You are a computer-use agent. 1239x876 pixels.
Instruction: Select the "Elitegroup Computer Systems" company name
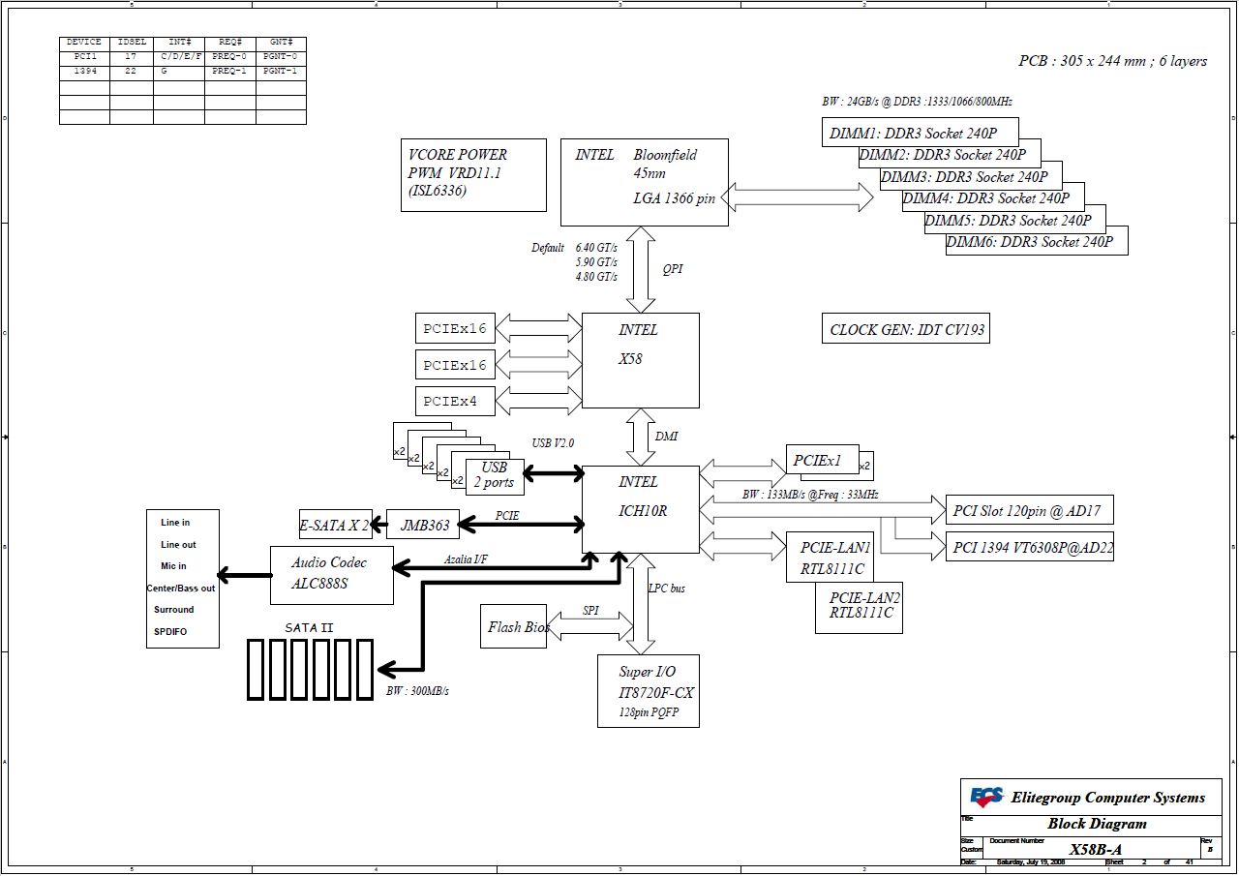[x=1108, y=798]
